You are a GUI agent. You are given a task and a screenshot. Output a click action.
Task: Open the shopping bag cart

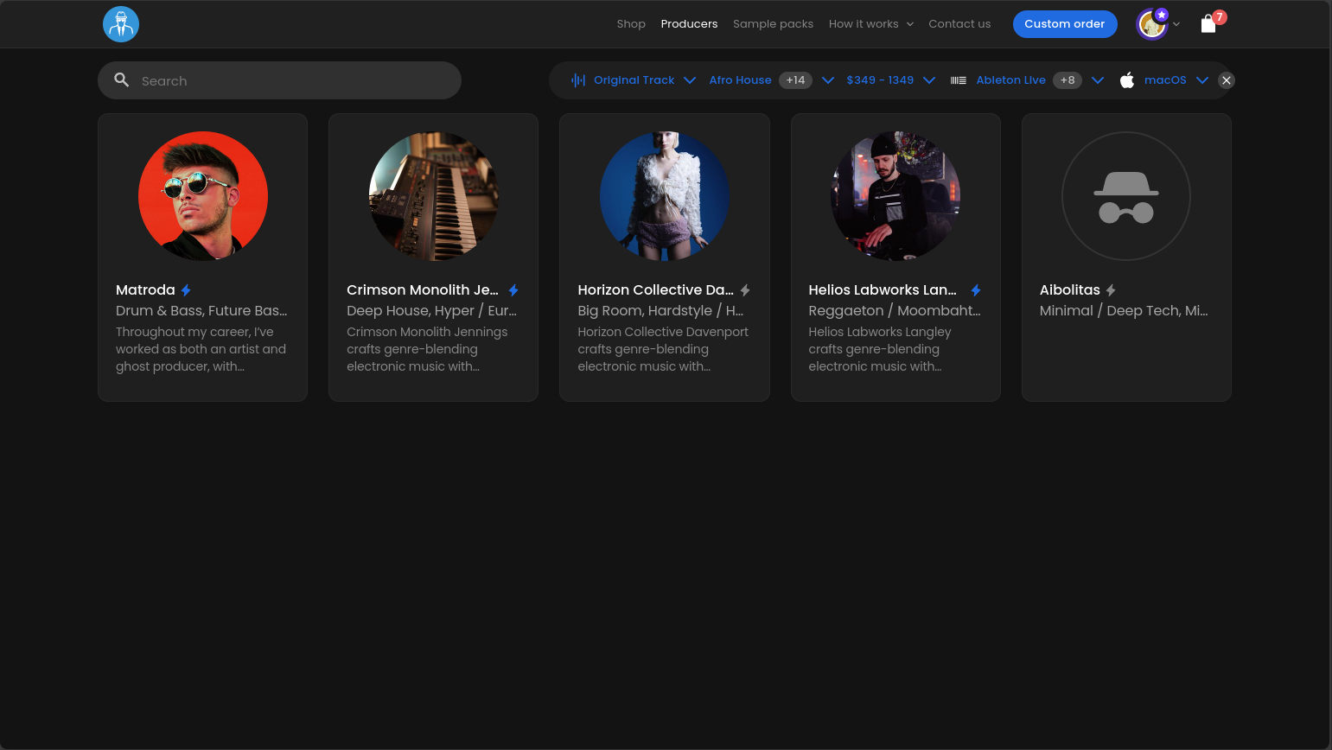pyautogui.click(x=1208, y=24)
